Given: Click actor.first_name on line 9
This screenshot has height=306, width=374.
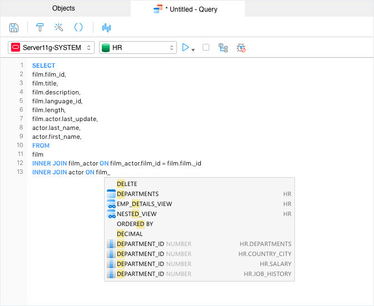Looking at the screenshot, I should (x=57, y=137).
